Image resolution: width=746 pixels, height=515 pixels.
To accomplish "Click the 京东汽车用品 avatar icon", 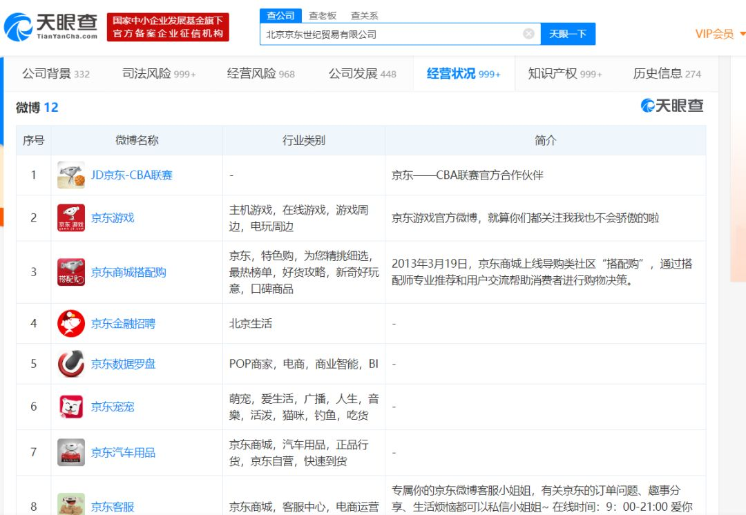I will pyautogui.click(x=71, y=453).
